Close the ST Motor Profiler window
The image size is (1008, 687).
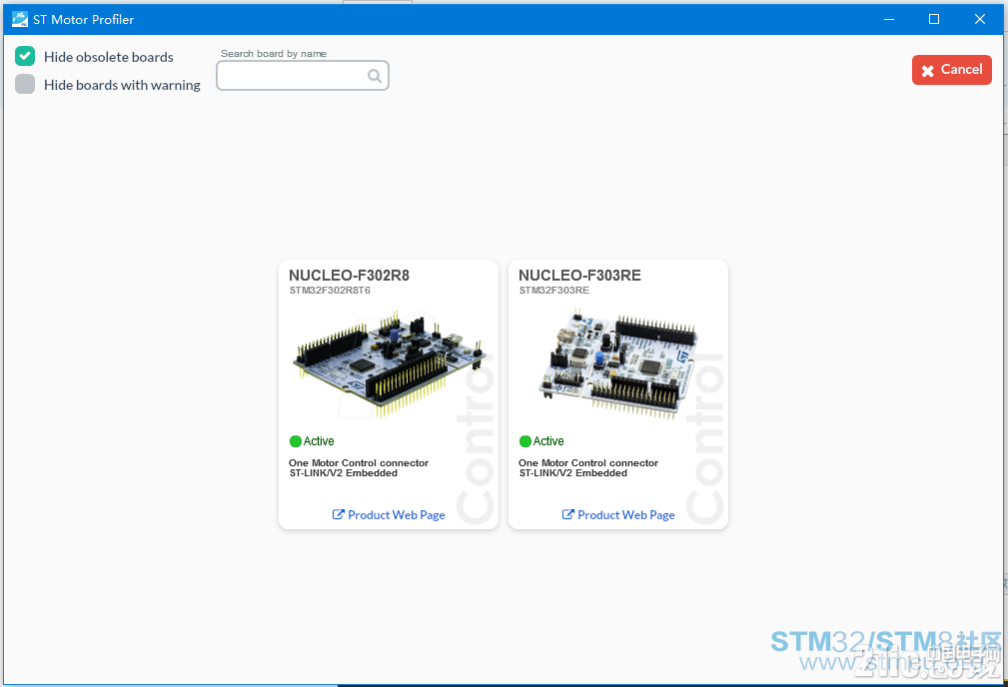point(980,19)
